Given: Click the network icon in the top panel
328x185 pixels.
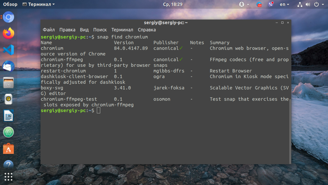Looking at the screenshot, I should (300, 4).
